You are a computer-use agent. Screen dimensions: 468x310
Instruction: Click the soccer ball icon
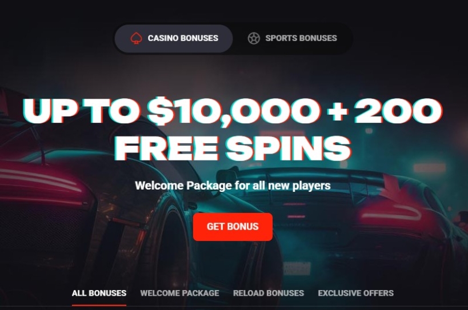tap(254, 38)
